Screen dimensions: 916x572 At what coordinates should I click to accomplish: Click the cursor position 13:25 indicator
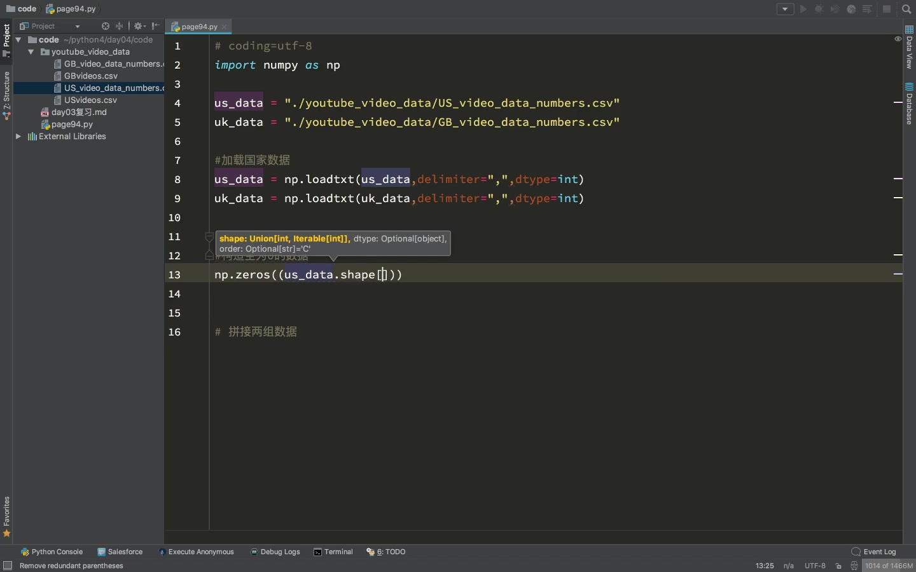765,566
